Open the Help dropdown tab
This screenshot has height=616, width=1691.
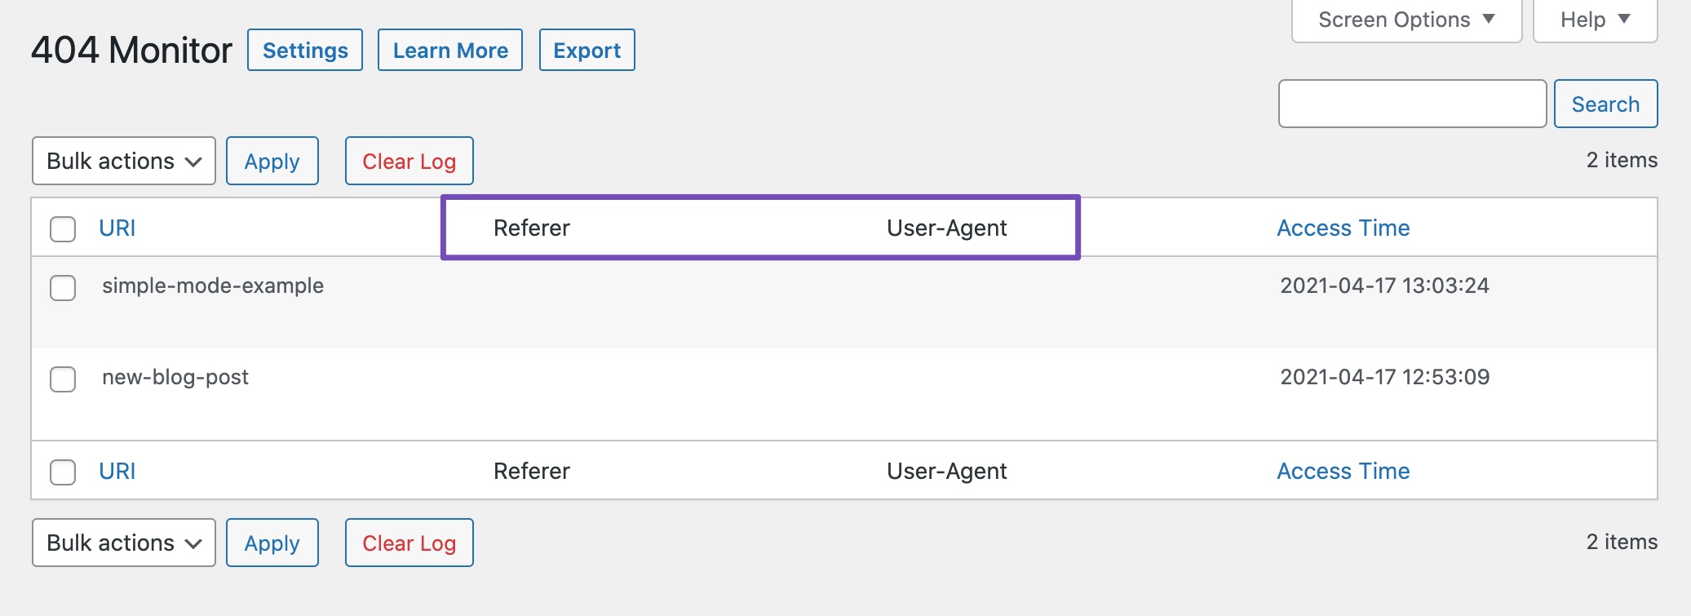pos(1594,20)
